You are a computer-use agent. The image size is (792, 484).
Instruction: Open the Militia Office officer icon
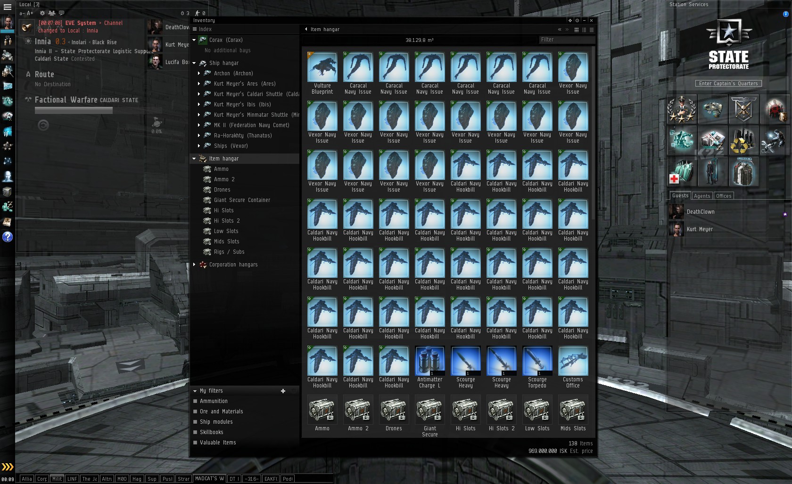pyautogui.click(x=682, y=109)
